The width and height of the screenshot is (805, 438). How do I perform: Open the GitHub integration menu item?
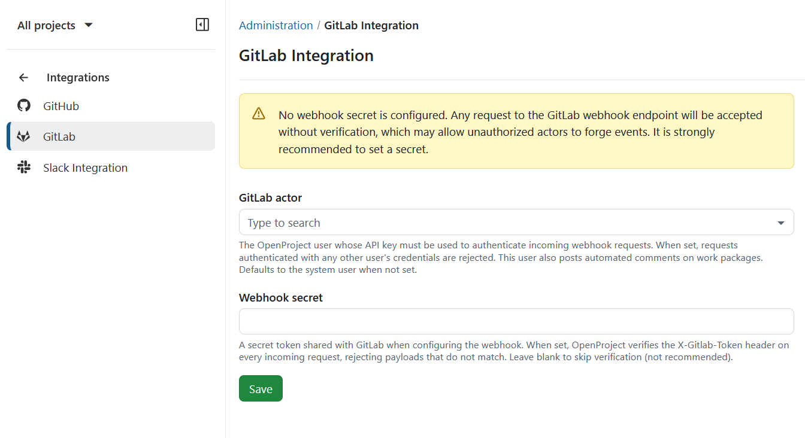click(111, 106)
